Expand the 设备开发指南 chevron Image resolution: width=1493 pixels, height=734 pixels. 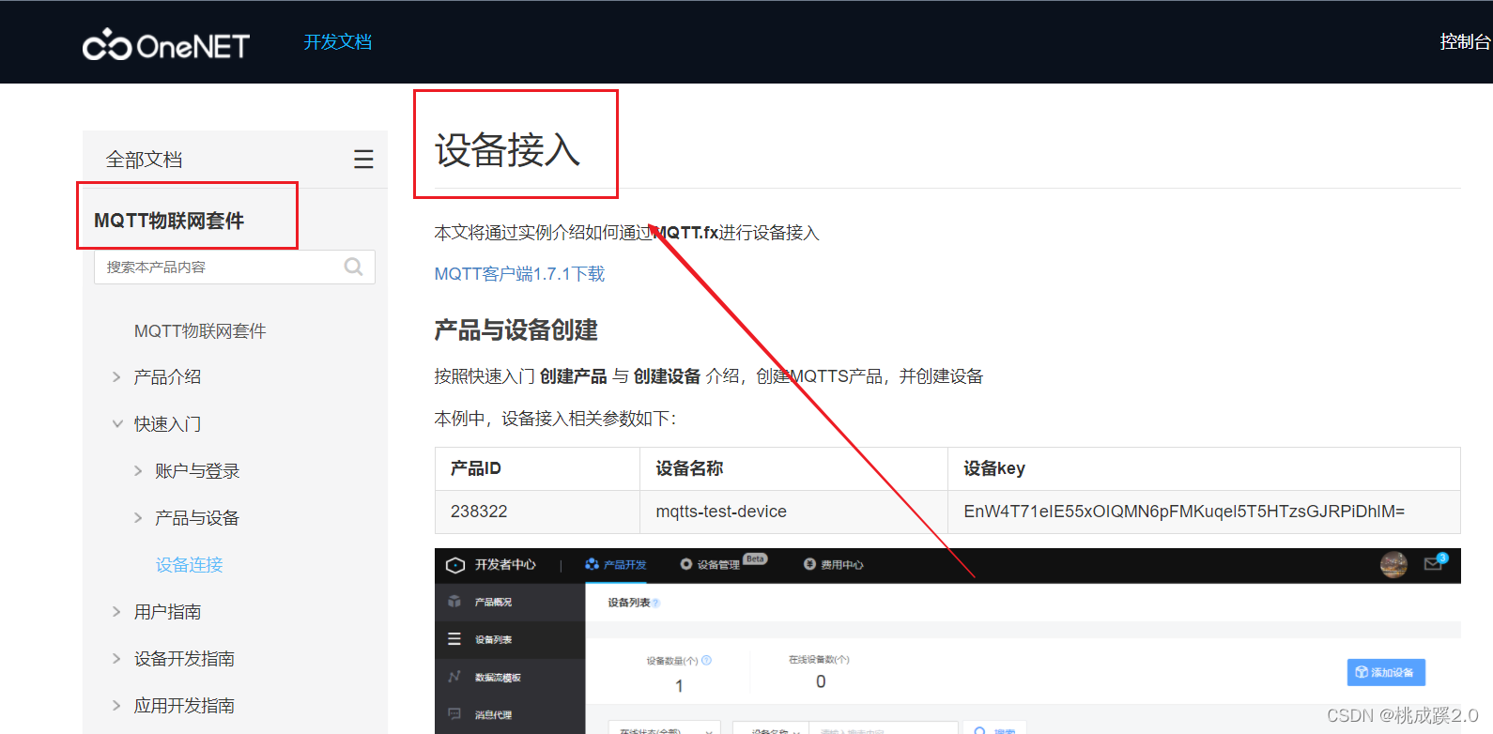pos(116,659)
